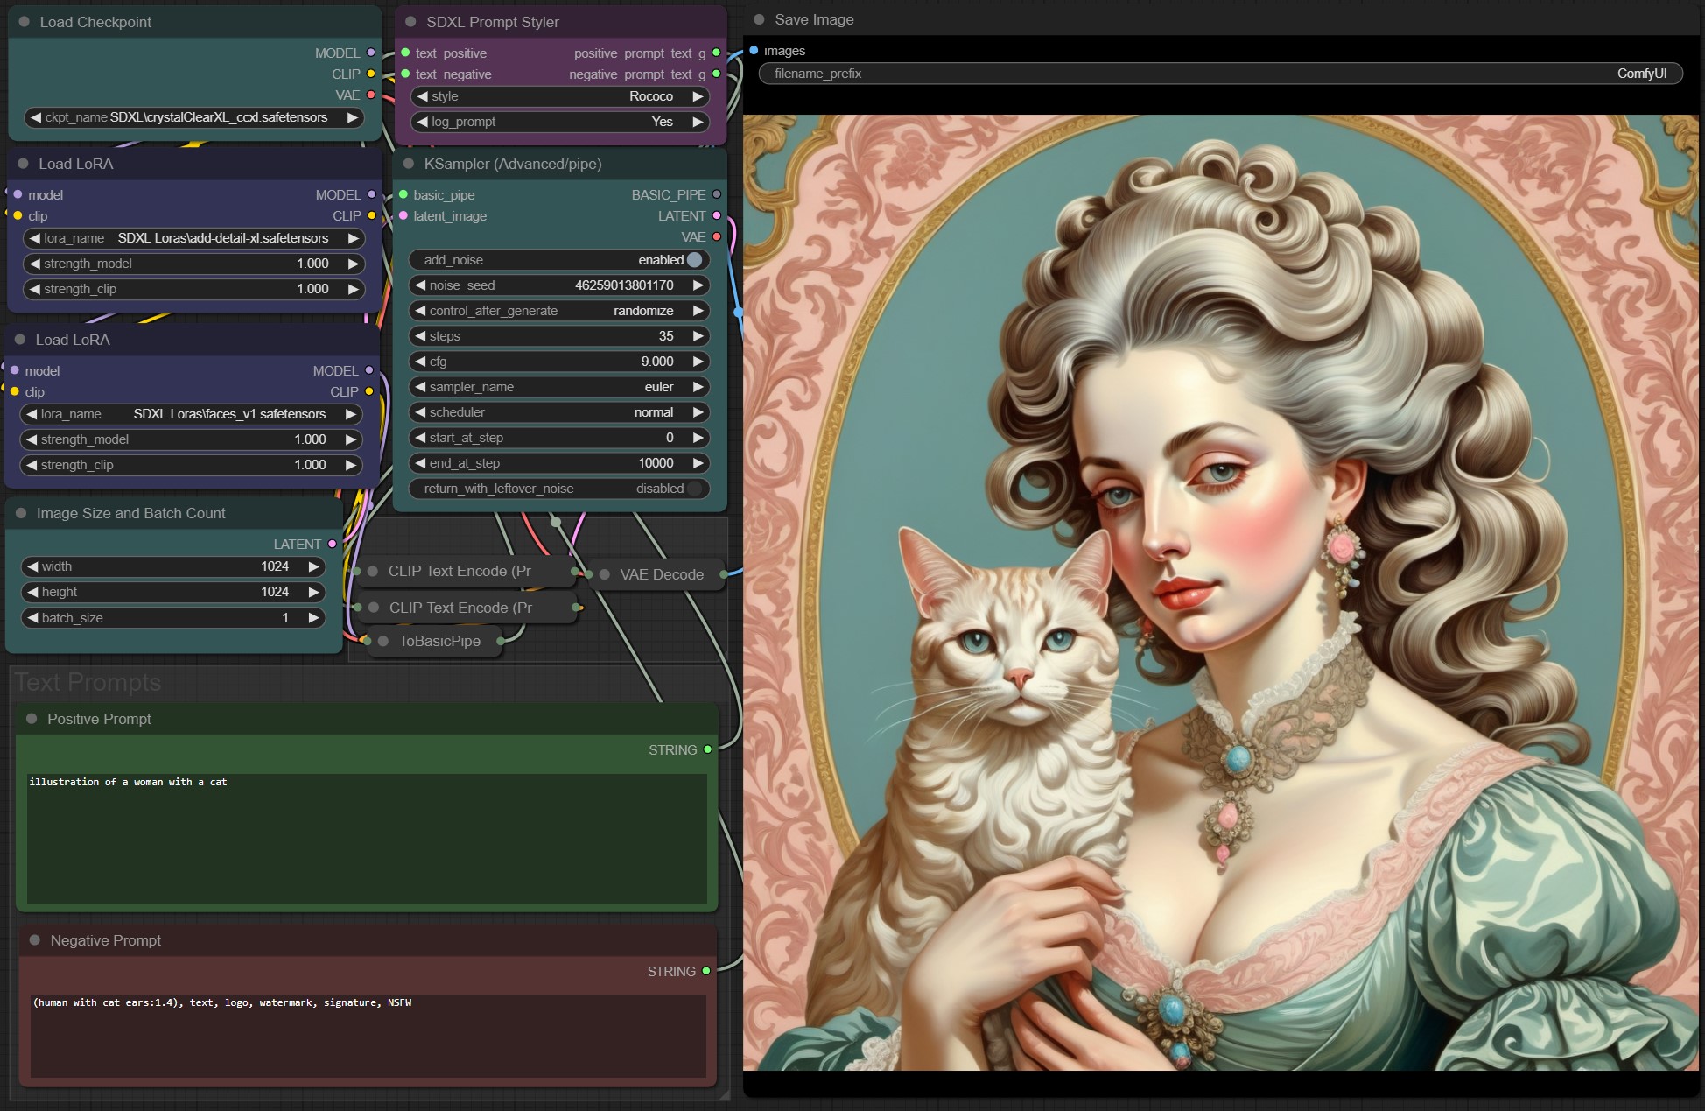Decrease cfg value with left arrow

point(420,362)
